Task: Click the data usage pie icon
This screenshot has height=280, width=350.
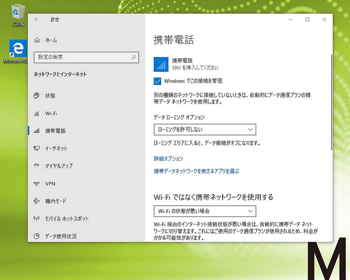Action: (x=36, y=236)
